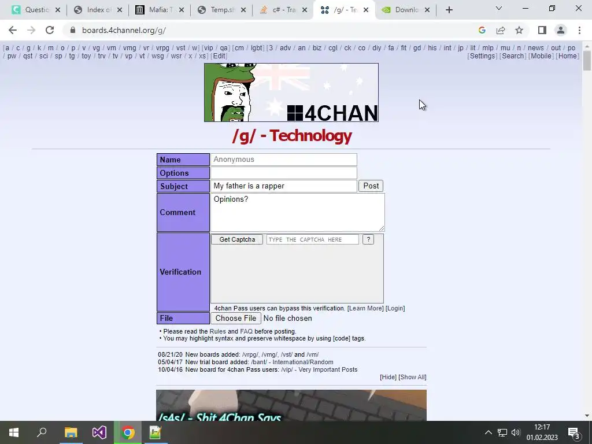Screen dimensions: 592x444
Task: Click the Edit link in board list
Action: (x=219, y=56)
